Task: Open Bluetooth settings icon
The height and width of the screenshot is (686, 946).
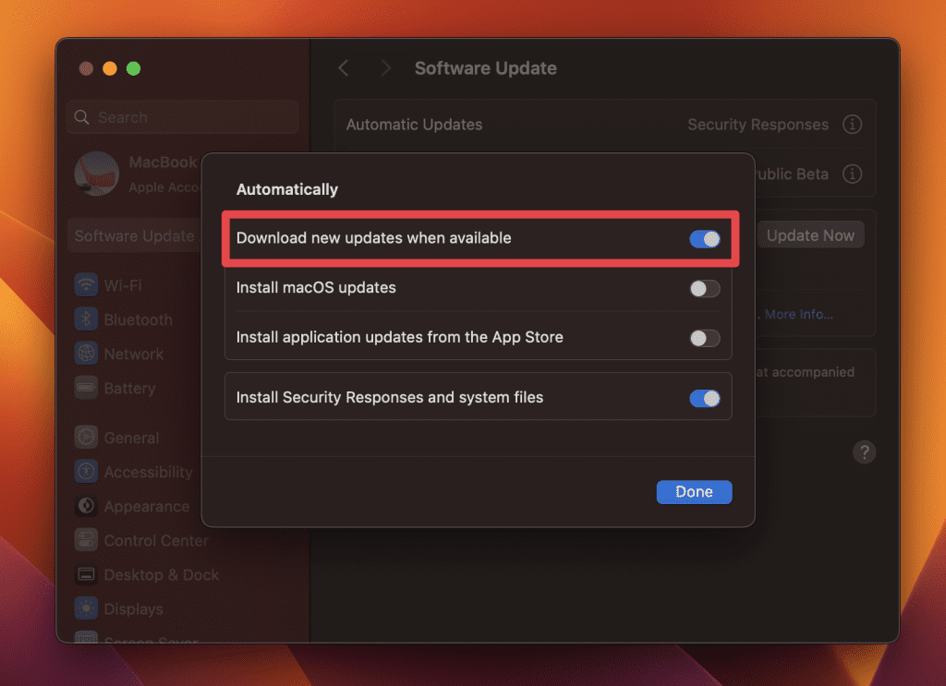Action: point(86,319)
